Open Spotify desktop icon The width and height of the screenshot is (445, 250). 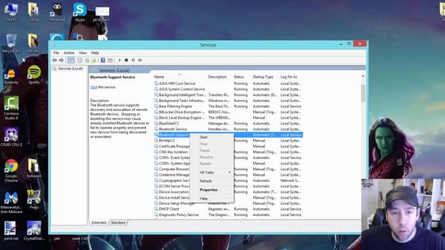coord(34,75)
